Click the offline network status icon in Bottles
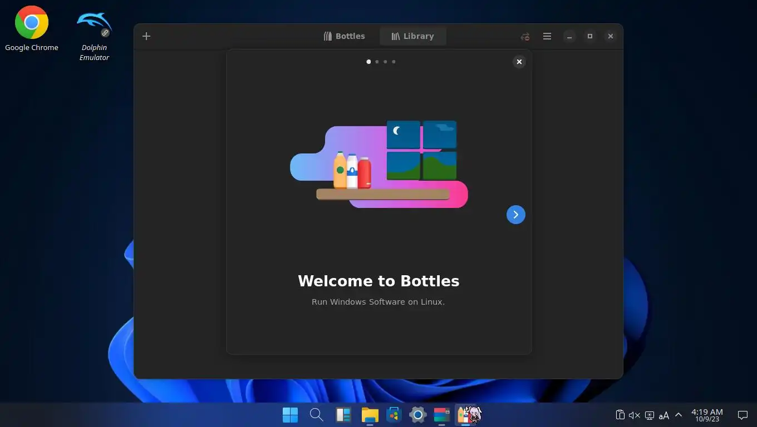 point(525,37)
